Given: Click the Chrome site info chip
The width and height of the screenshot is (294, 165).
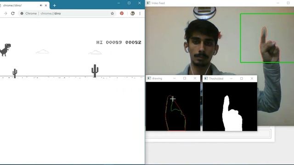Looking at the screenshot, I should pyautogui.click(x=28, y=13).
